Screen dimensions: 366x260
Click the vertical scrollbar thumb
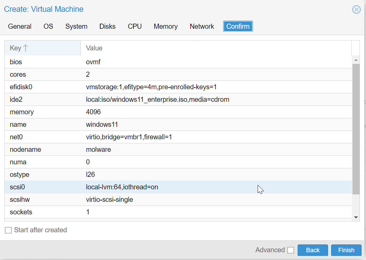356,128
